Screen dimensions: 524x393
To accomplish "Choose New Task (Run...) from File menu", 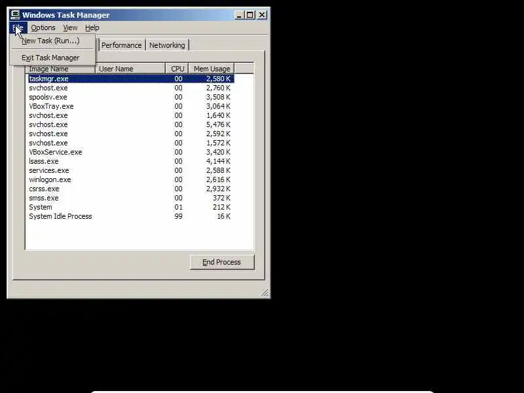I will click(x=52, y=41).
